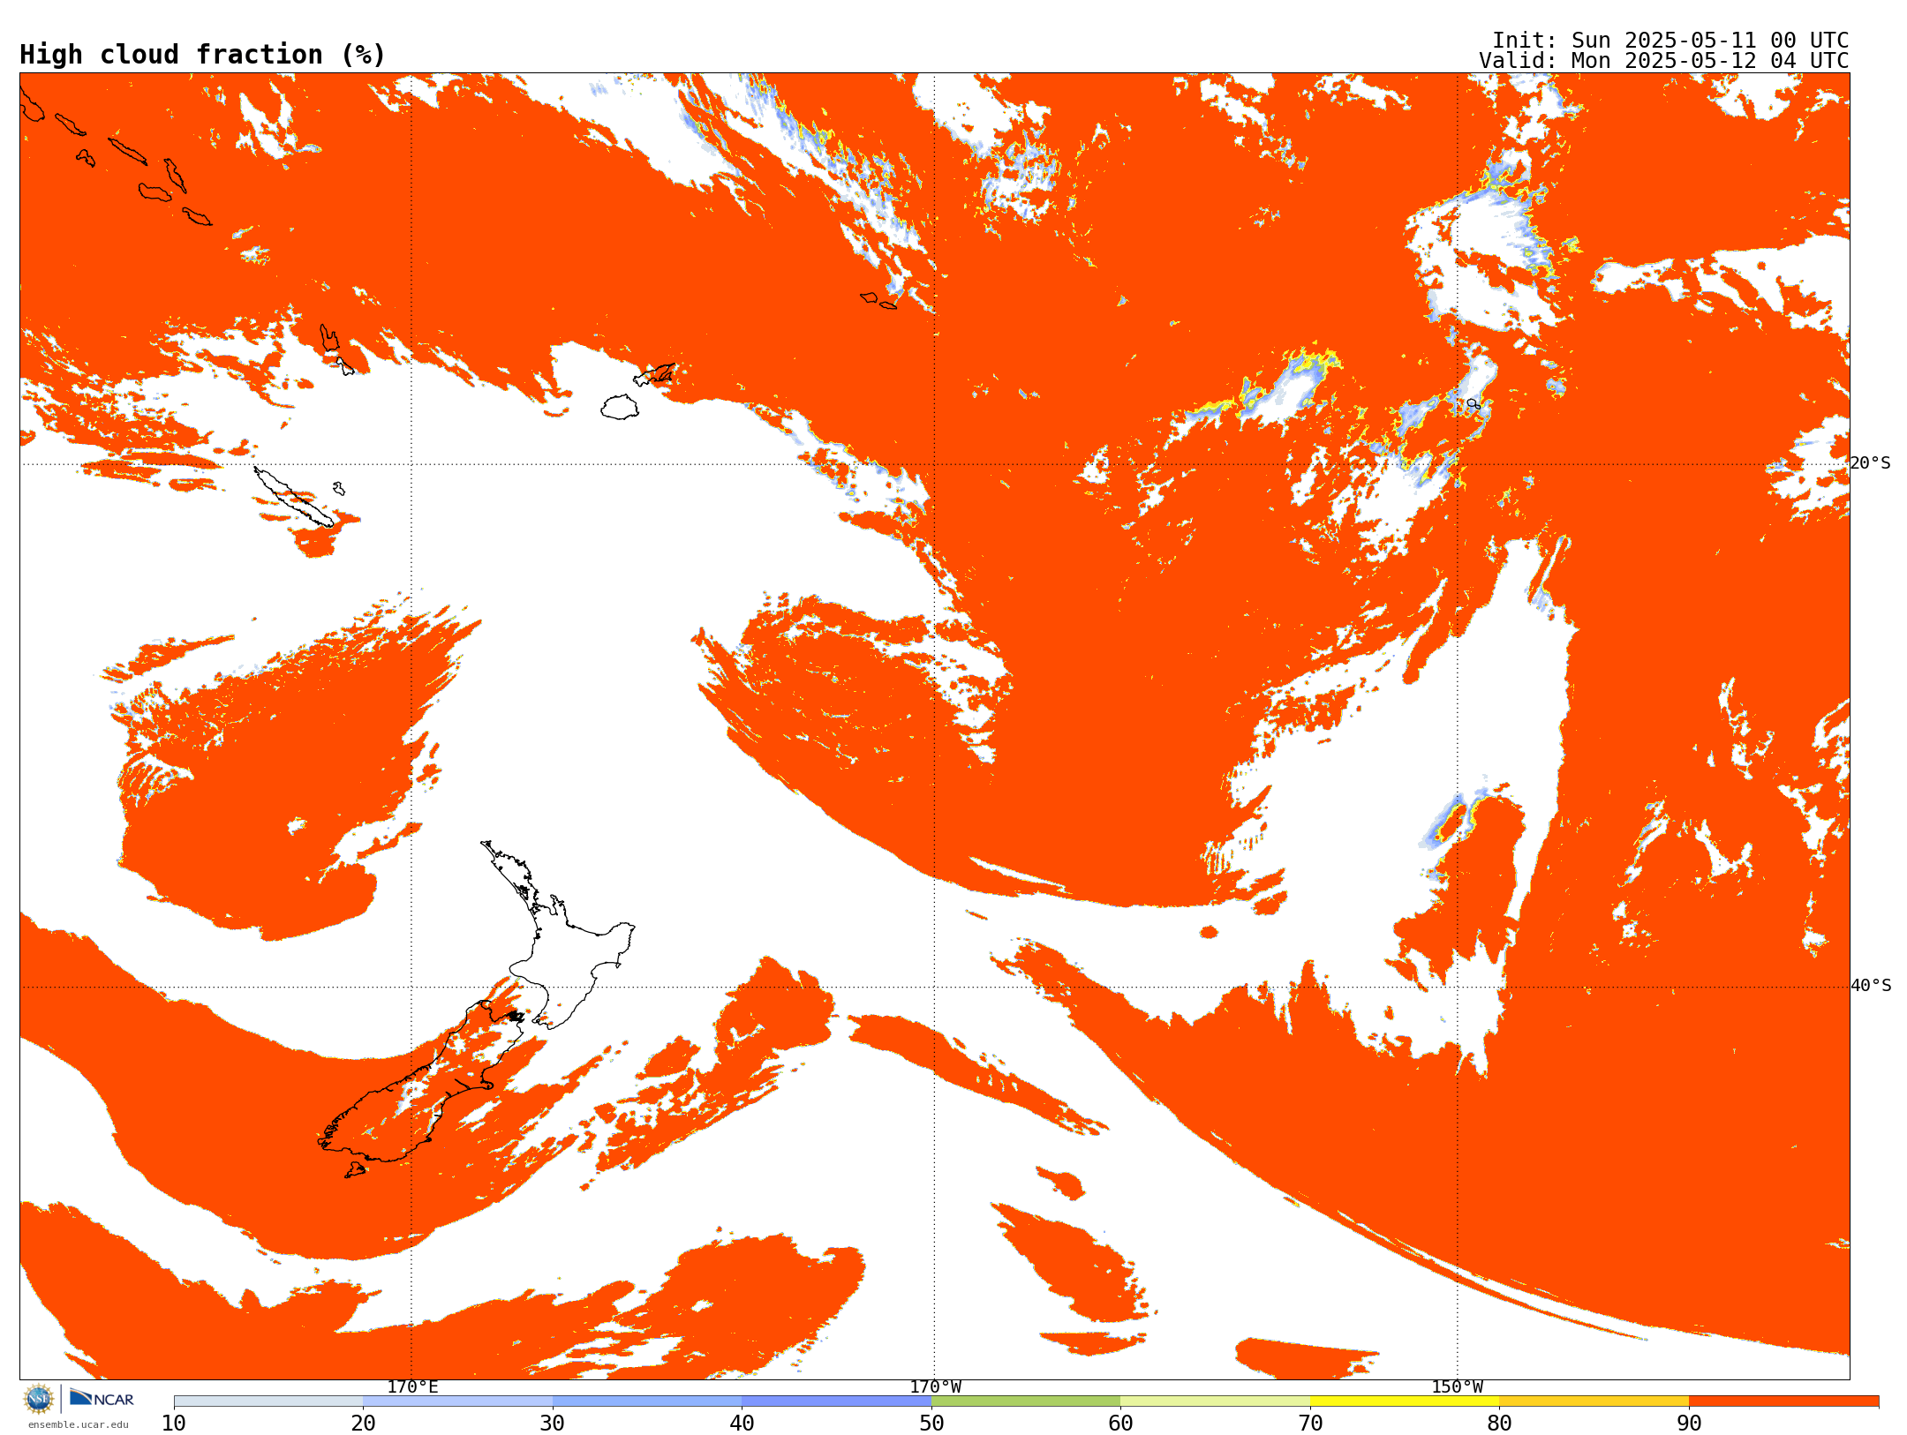Click the 10–20 pale gray colorbar segment

(x=268, y=1401)
